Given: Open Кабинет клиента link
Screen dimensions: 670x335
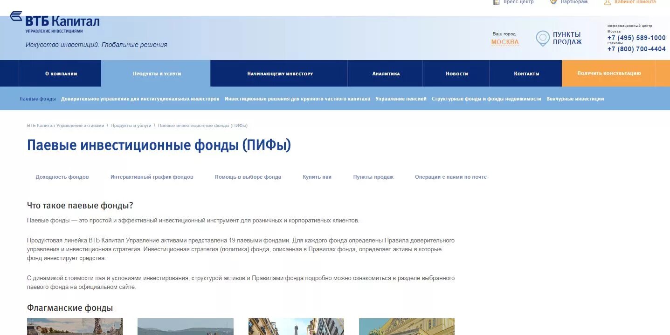Looking at the screenshot, I should click(x=635, y=2).
